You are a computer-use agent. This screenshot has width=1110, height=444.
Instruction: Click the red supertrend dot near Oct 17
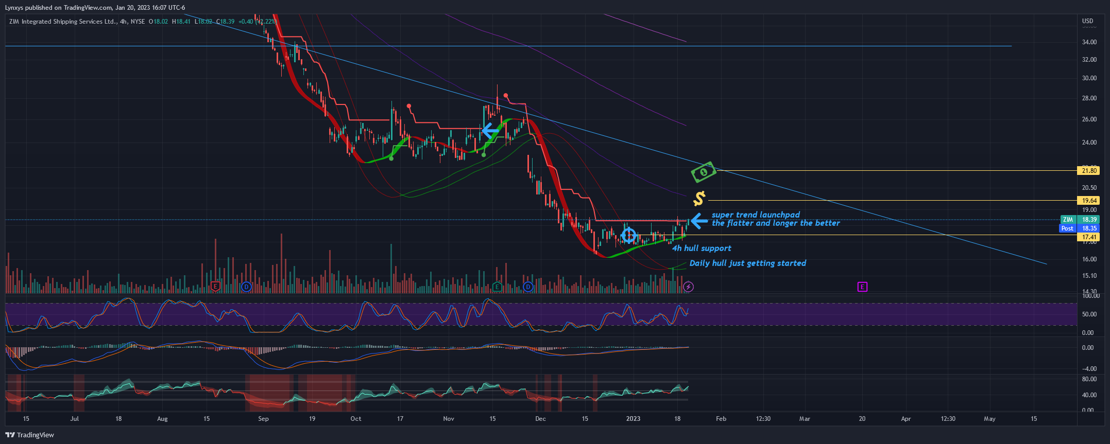tap(409, 106)
